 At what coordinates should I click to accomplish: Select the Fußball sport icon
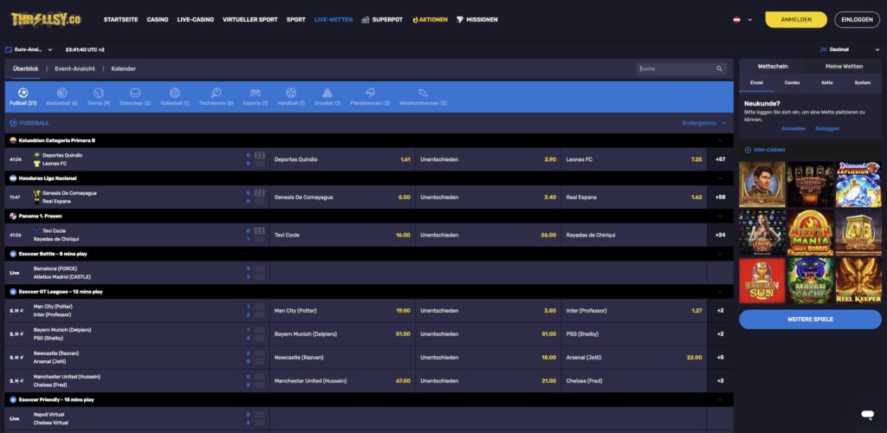tap(23, 93)
